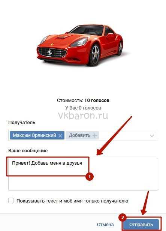Click the Добавить recipient button
Viewport: 166px width, 231px height.
(x=82, y=135)
